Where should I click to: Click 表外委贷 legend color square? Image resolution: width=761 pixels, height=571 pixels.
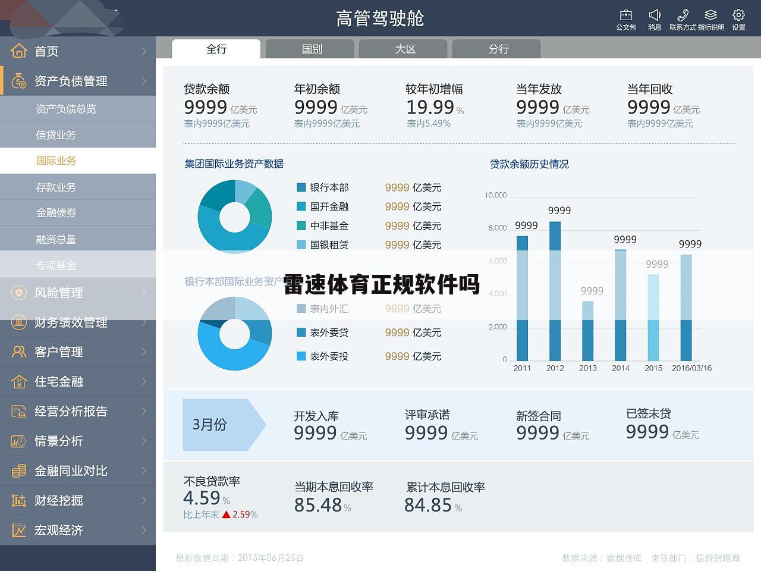coord(301,332)
